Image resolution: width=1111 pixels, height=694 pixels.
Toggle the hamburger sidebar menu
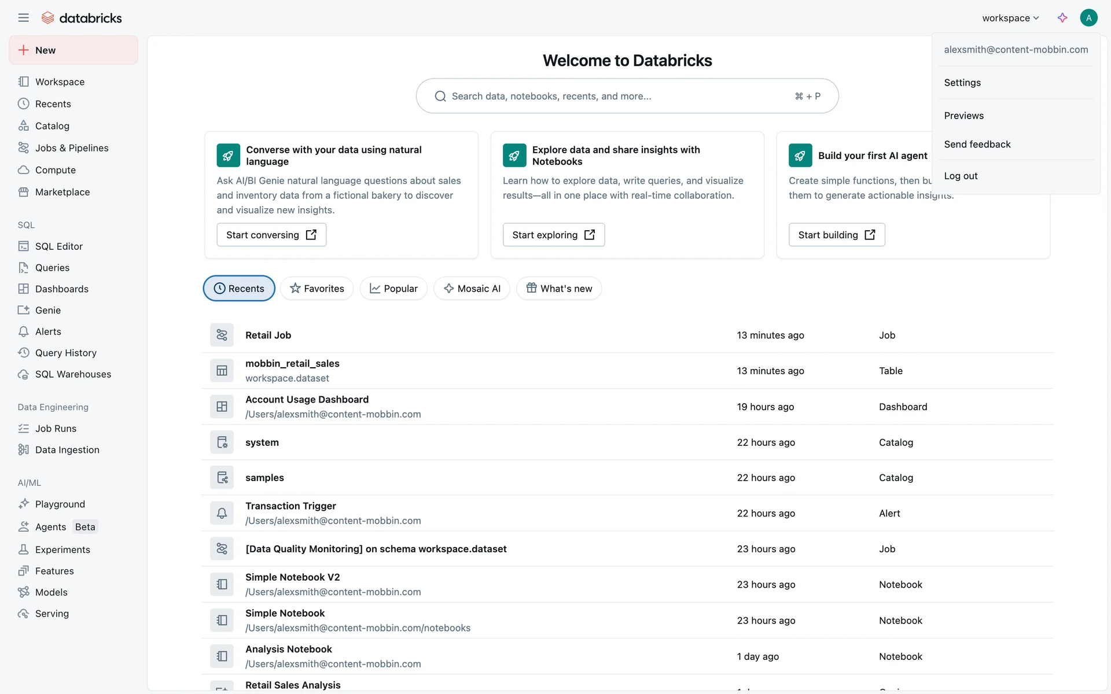tap(23, 18)
